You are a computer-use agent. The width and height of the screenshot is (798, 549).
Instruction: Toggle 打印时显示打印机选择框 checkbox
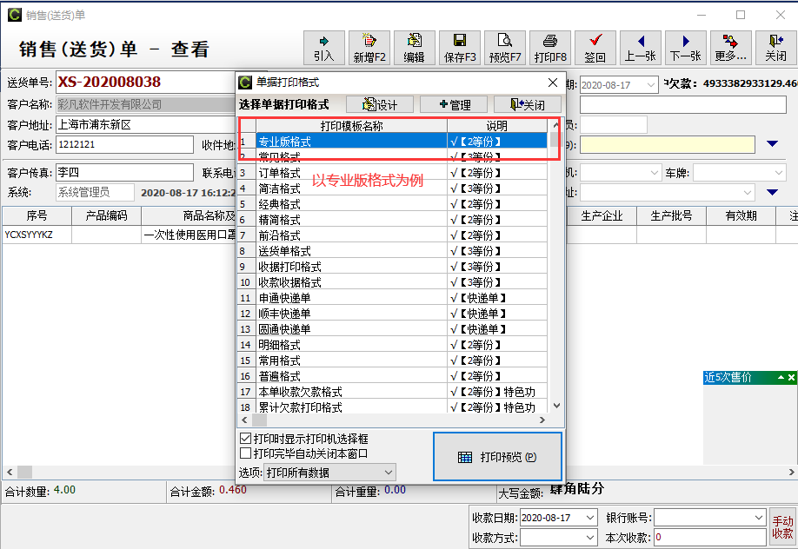246,439
